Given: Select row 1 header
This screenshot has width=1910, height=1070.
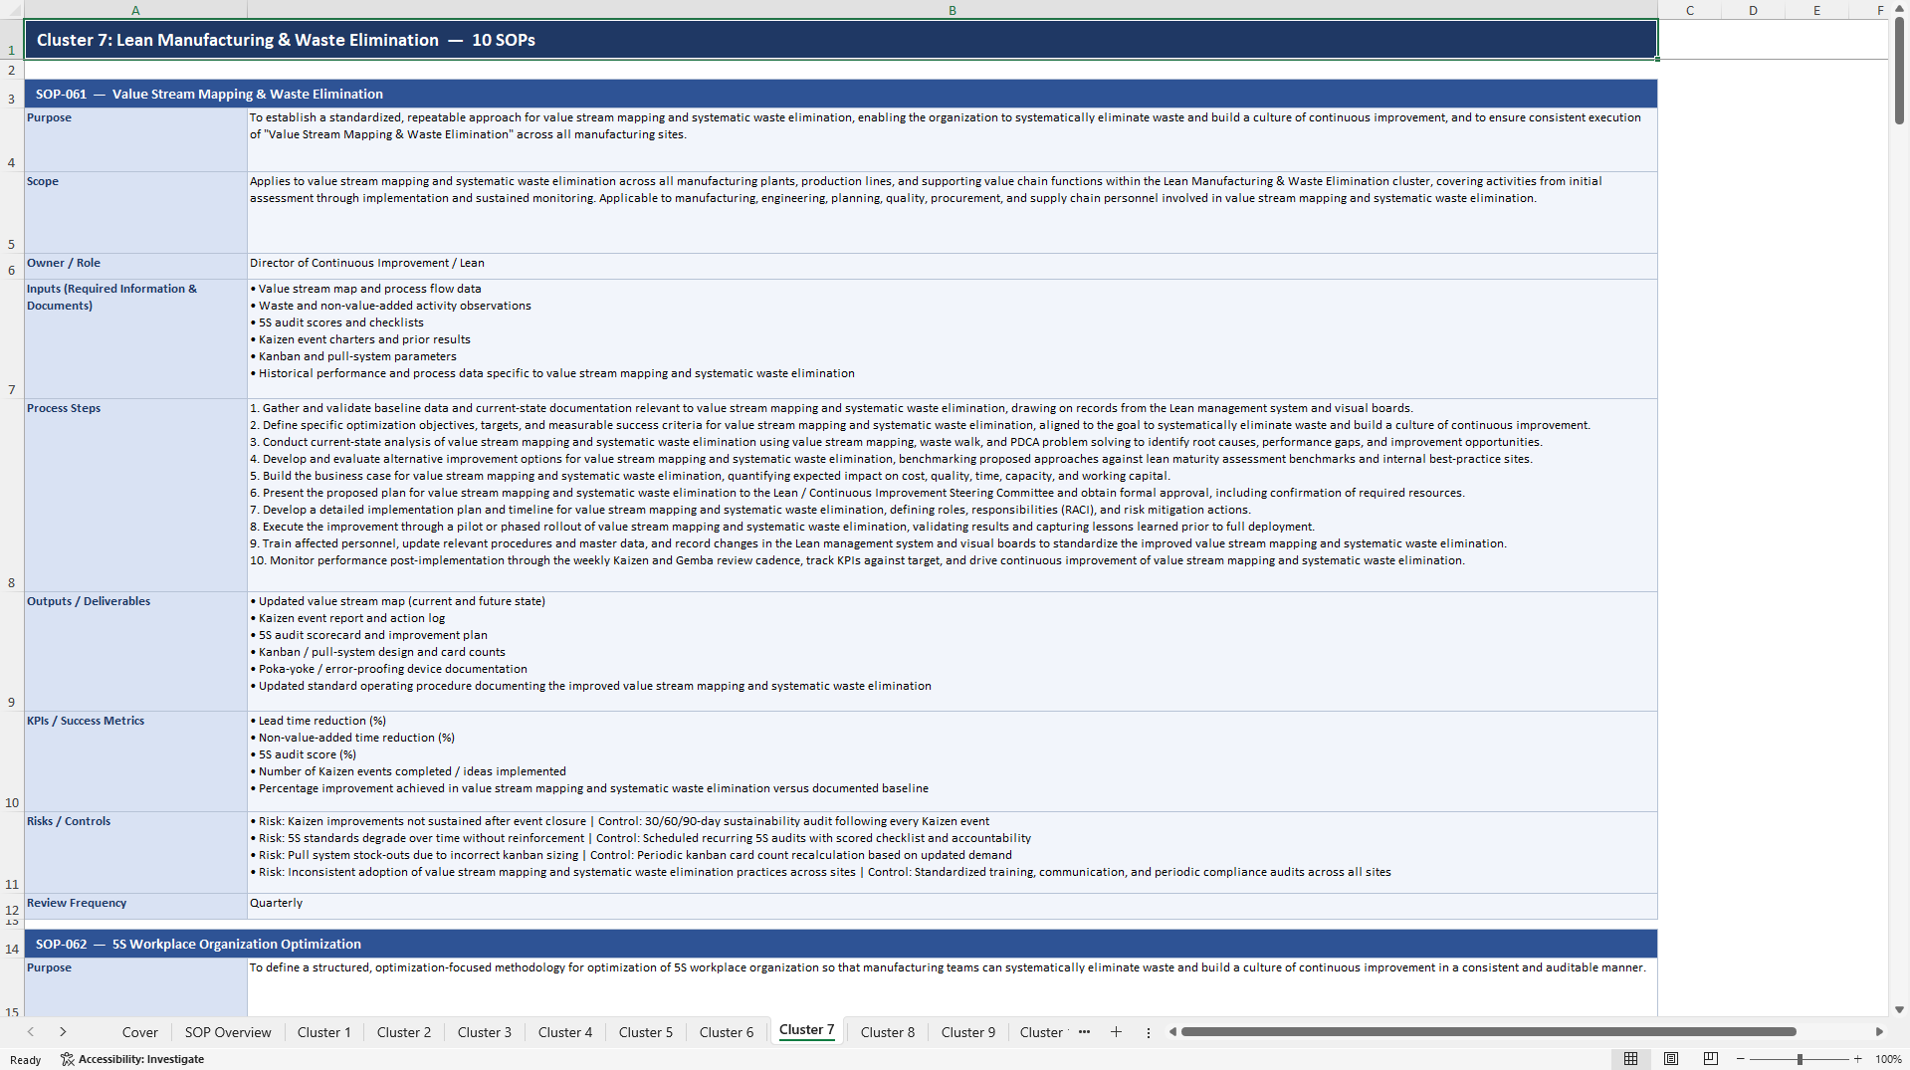Looking at the screenshot, I should pyautogui.click(x=12, y=40).
